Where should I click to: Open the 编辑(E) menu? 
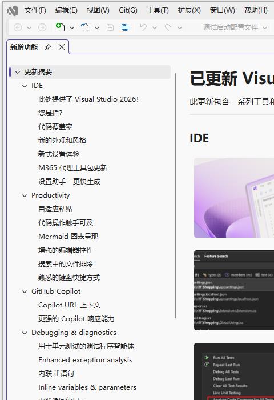coord(66,10)
